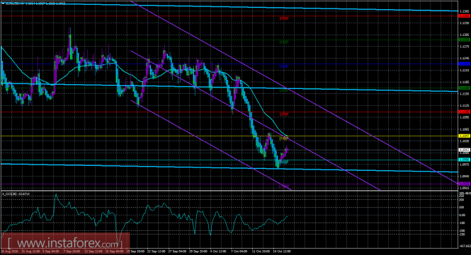Select the CCI indicator label in lower panel
Screen dimensions: 471x255
pyautogui.click(x=12, y=194)
